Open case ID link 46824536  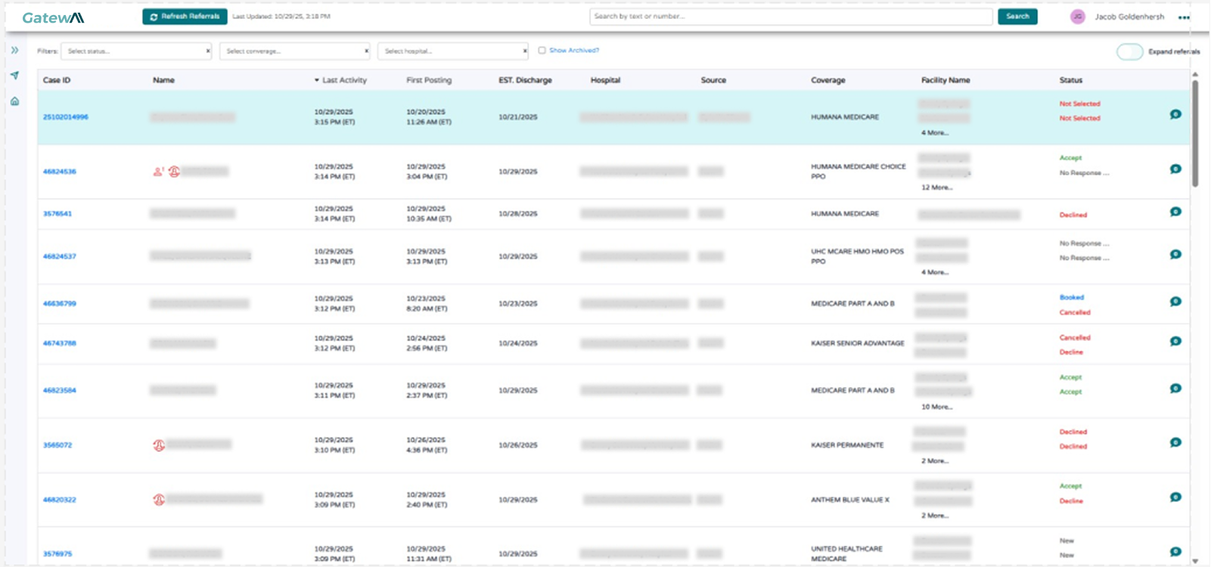60,172
